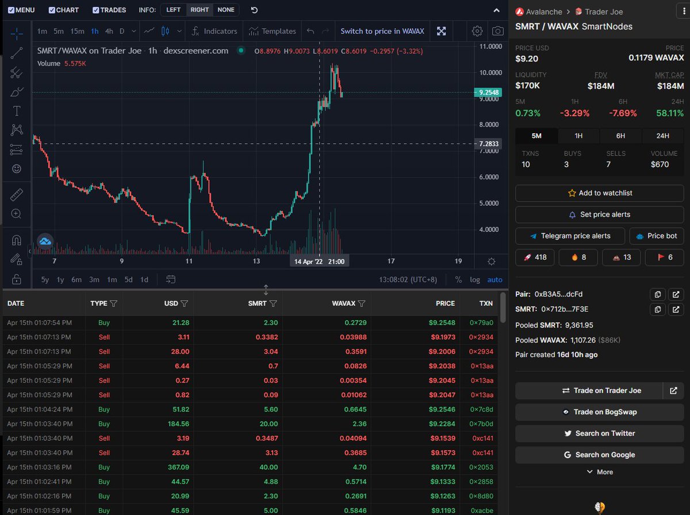The height and width of the screenshot is (515, 690).
Task: Click Set price alerts button
Action: (x=600, y=214)
